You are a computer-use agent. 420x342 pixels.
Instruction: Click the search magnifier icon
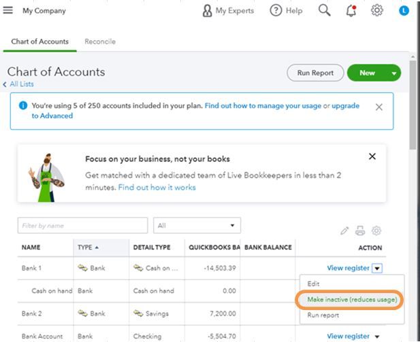coord(325,10)
